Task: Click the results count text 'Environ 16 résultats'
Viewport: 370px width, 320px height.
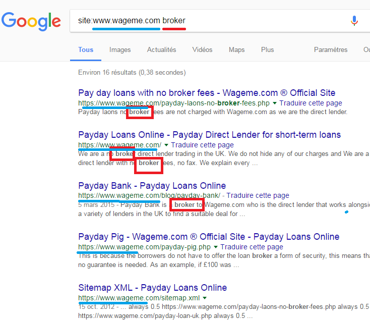Action: click(132, 72)
